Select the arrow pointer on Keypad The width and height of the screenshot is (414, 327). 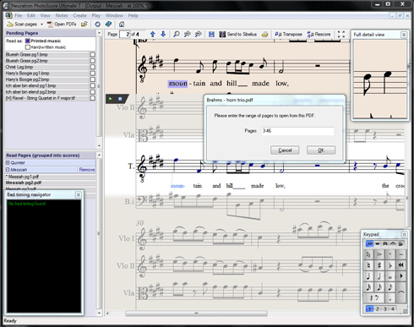[368, 254]
